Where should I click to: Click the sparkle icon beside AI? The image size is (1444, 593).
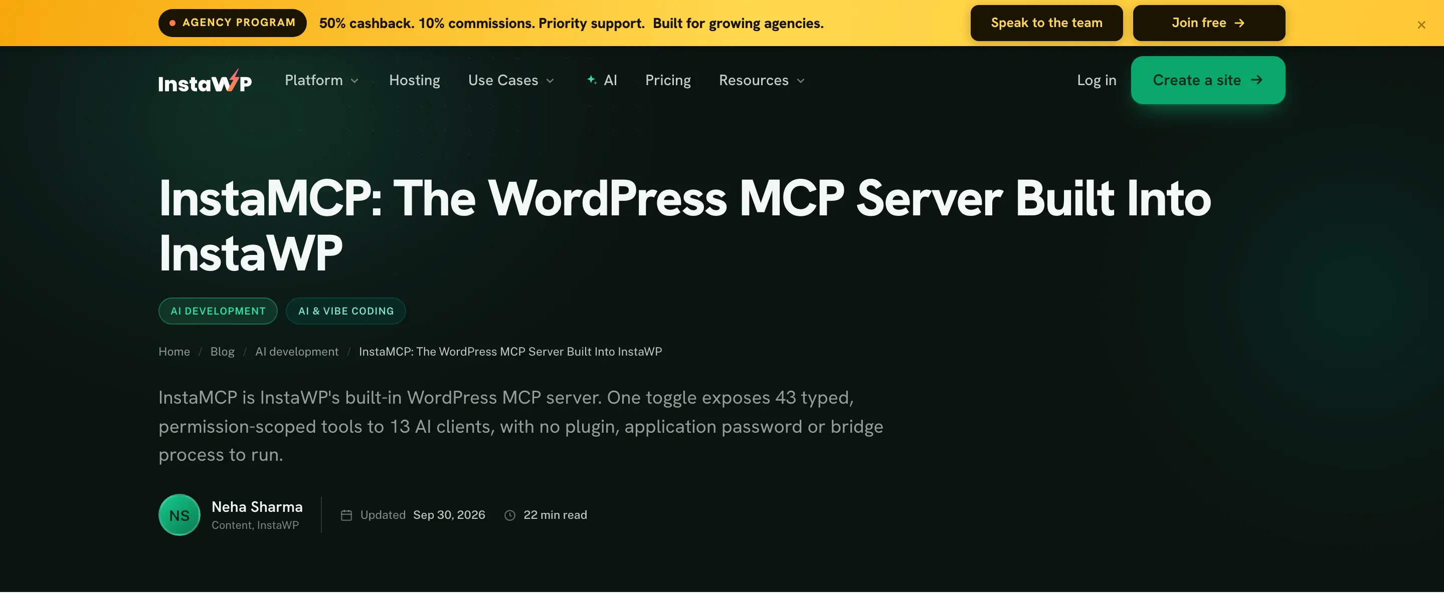tap(592, 80)
